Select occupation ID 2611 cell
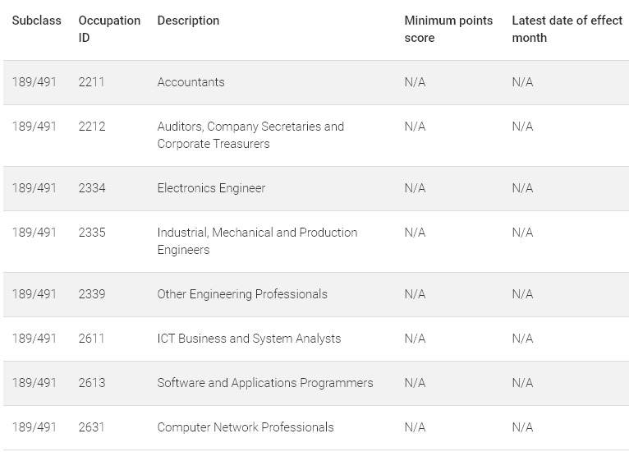This screenshot has width=629, height=452. click(91, 339)
